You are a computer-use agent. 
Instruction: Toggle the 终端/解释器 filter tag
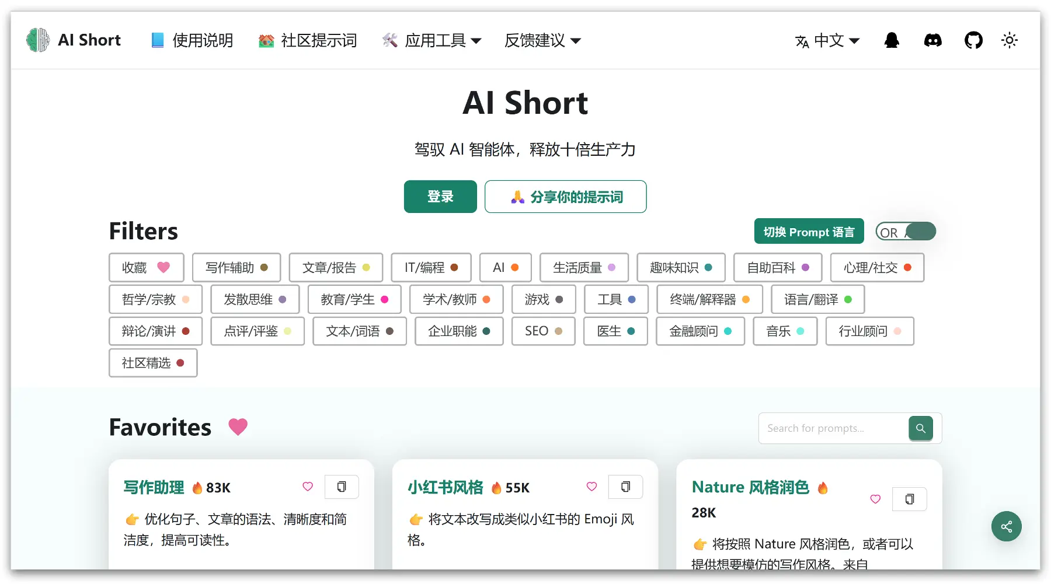[x=710, y=299]
